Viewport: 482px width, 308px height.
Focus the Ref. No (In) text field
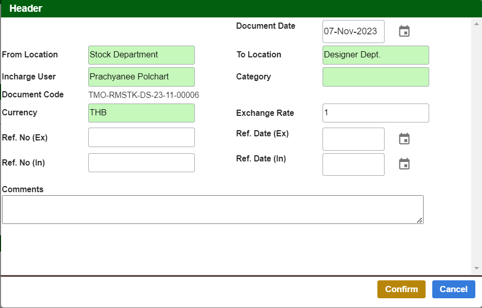click(141, 163)
